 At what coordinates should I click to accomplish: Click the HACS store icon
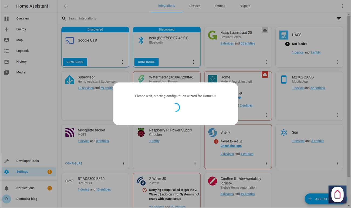(283, 35)
